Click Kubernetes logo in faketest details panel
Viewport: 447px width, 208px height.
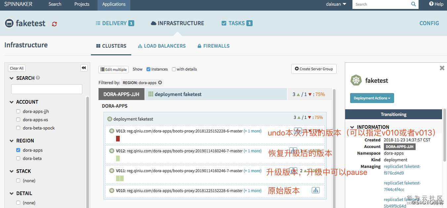coord(356,80)
